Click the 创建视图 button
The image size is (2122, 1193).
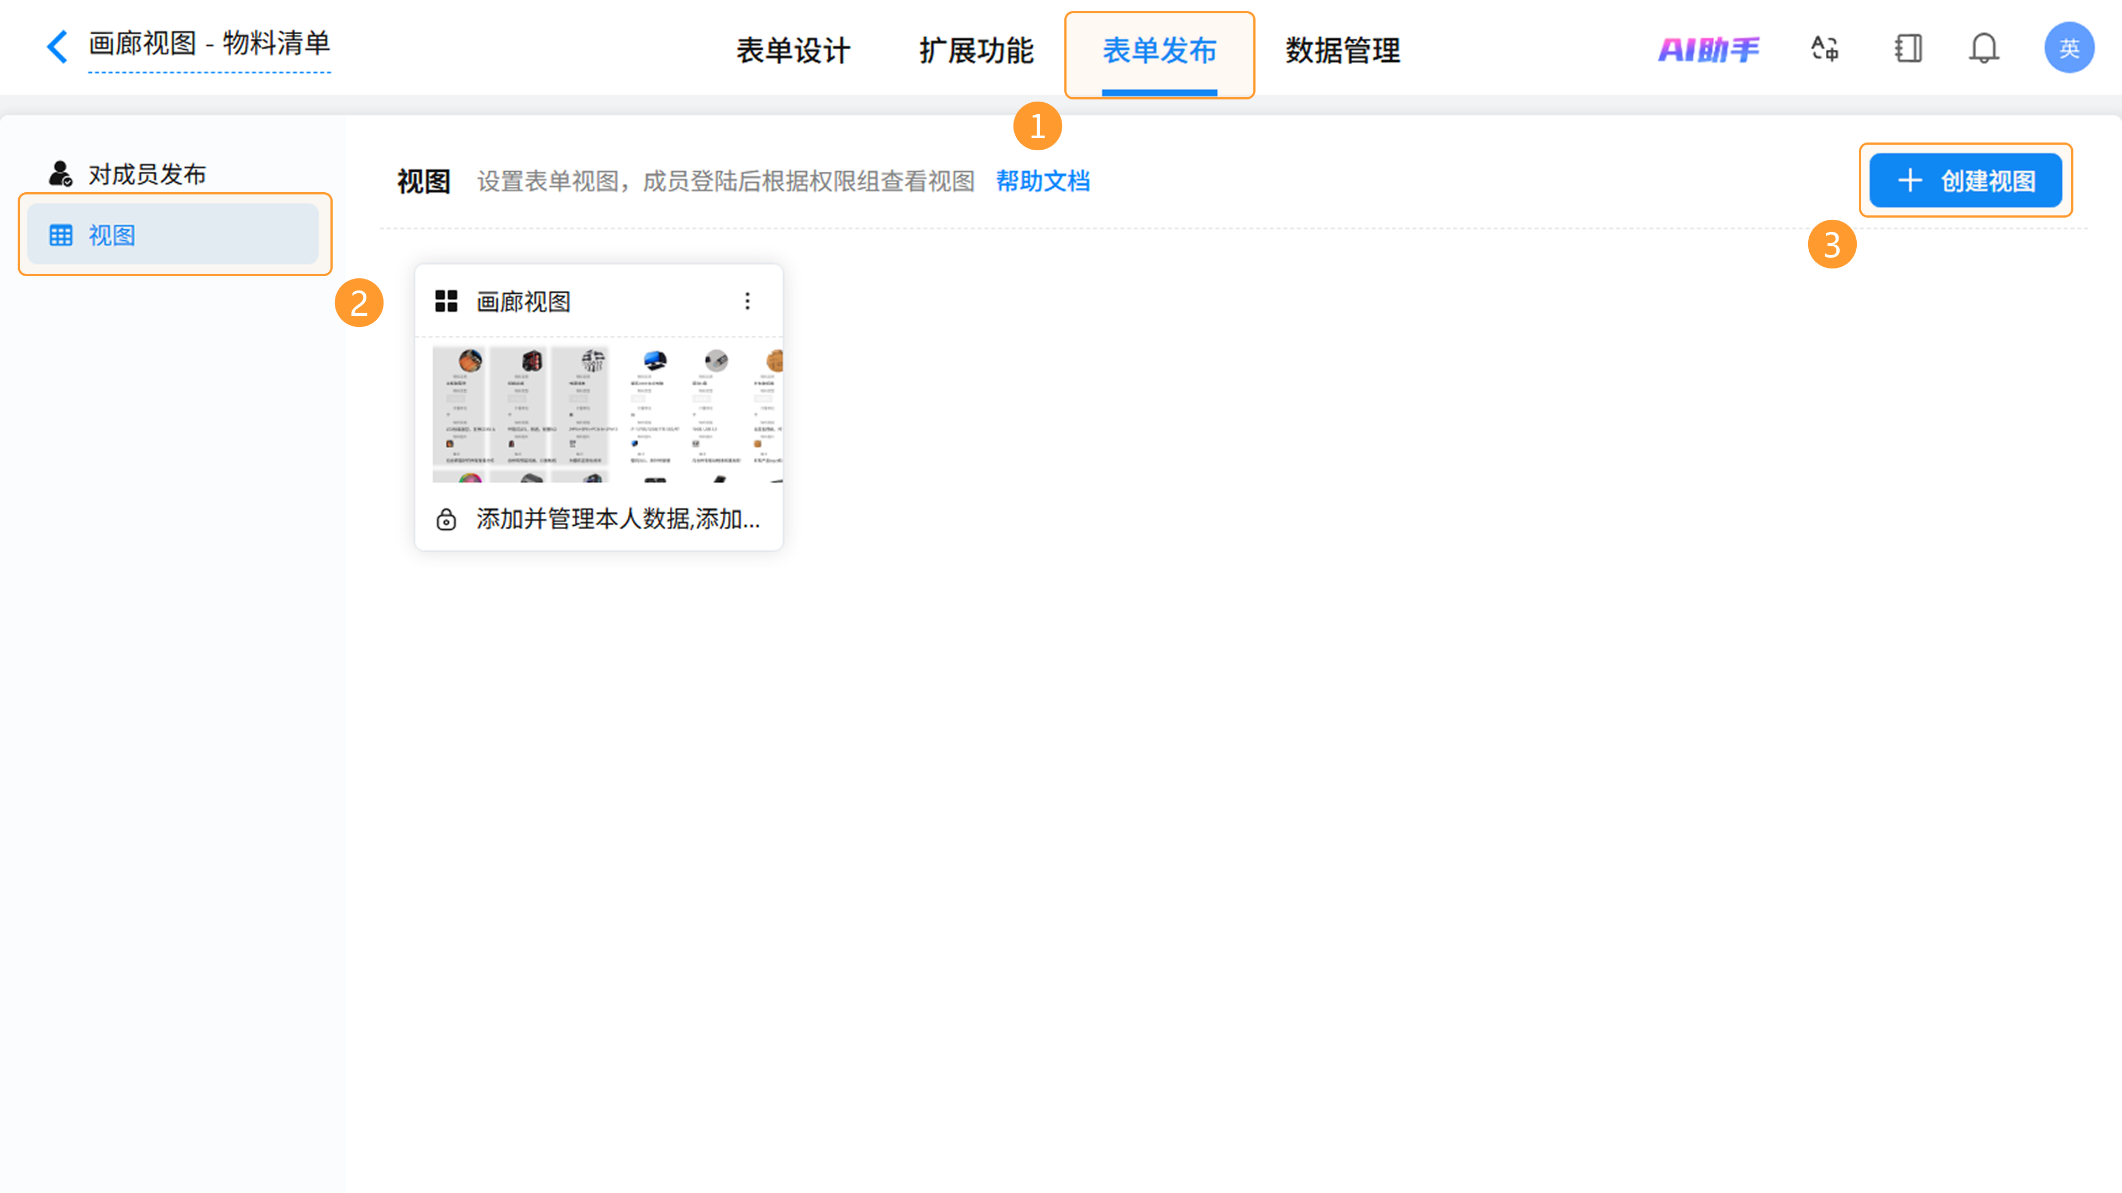(1966, 181)
